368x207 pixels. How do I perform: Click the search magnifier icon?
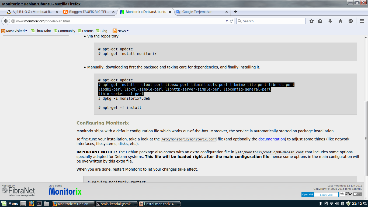click(x=239, y=21)
